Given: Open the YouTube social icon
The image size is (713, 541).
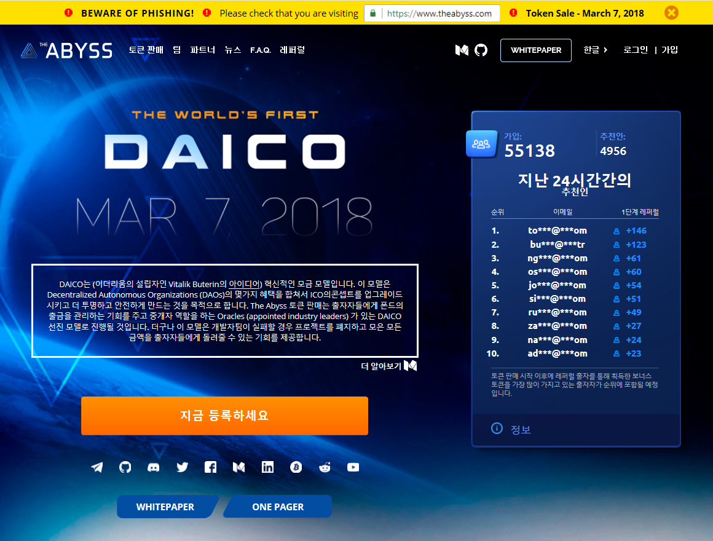Looking at the screenshot, I should coord(353,467).
